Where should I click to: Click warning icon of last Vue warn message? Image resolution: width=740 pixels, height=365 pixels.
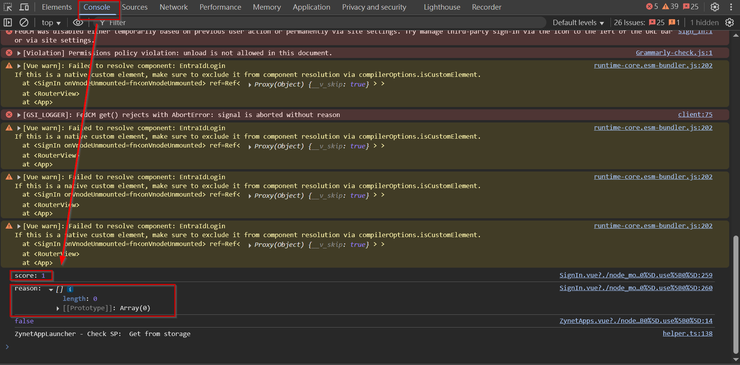(9, 226)
